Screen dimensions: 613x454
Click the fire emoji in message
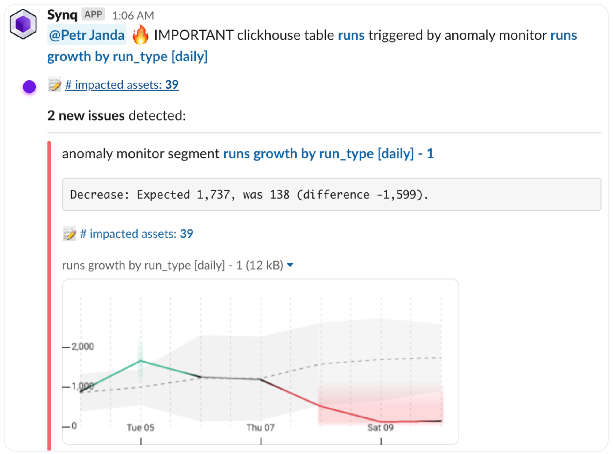coord(140,35)
